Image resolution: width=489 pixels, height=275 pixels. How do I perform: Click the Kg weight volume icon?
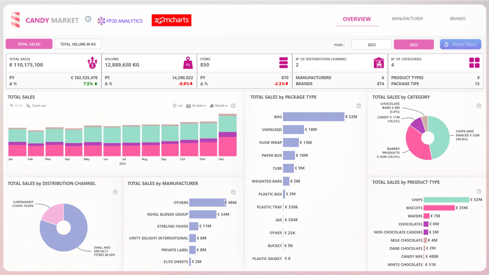tap(188, 63)
